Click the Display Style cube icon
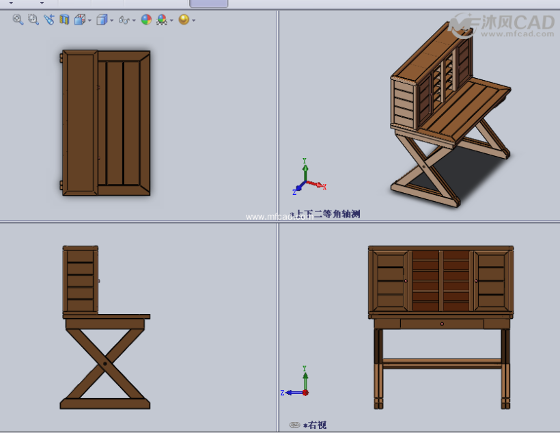 point(102,20)
